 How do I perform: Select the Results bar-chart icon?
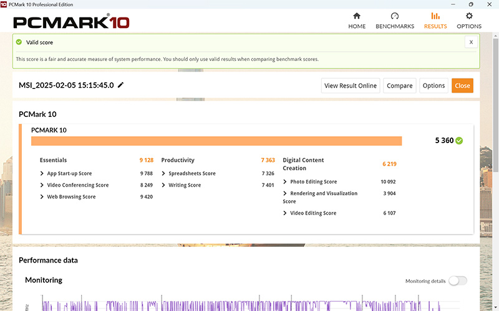[435, 16]
